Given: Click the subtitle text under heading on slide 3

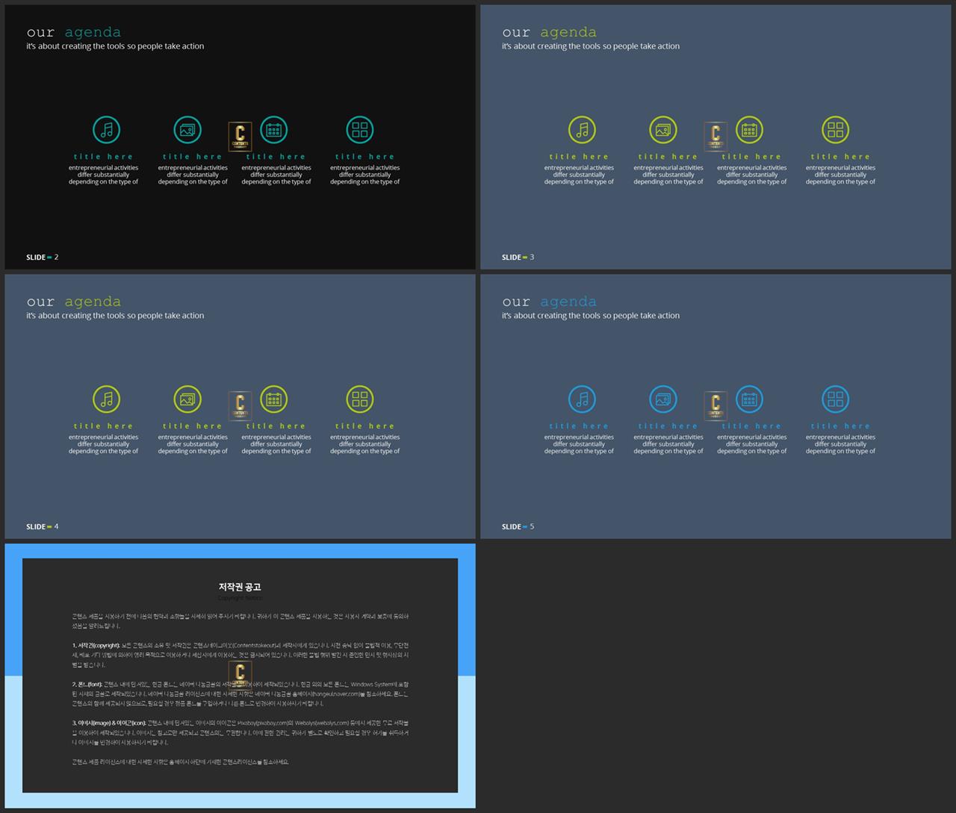Looking at the screenshot, I should [x=591, y=46].
